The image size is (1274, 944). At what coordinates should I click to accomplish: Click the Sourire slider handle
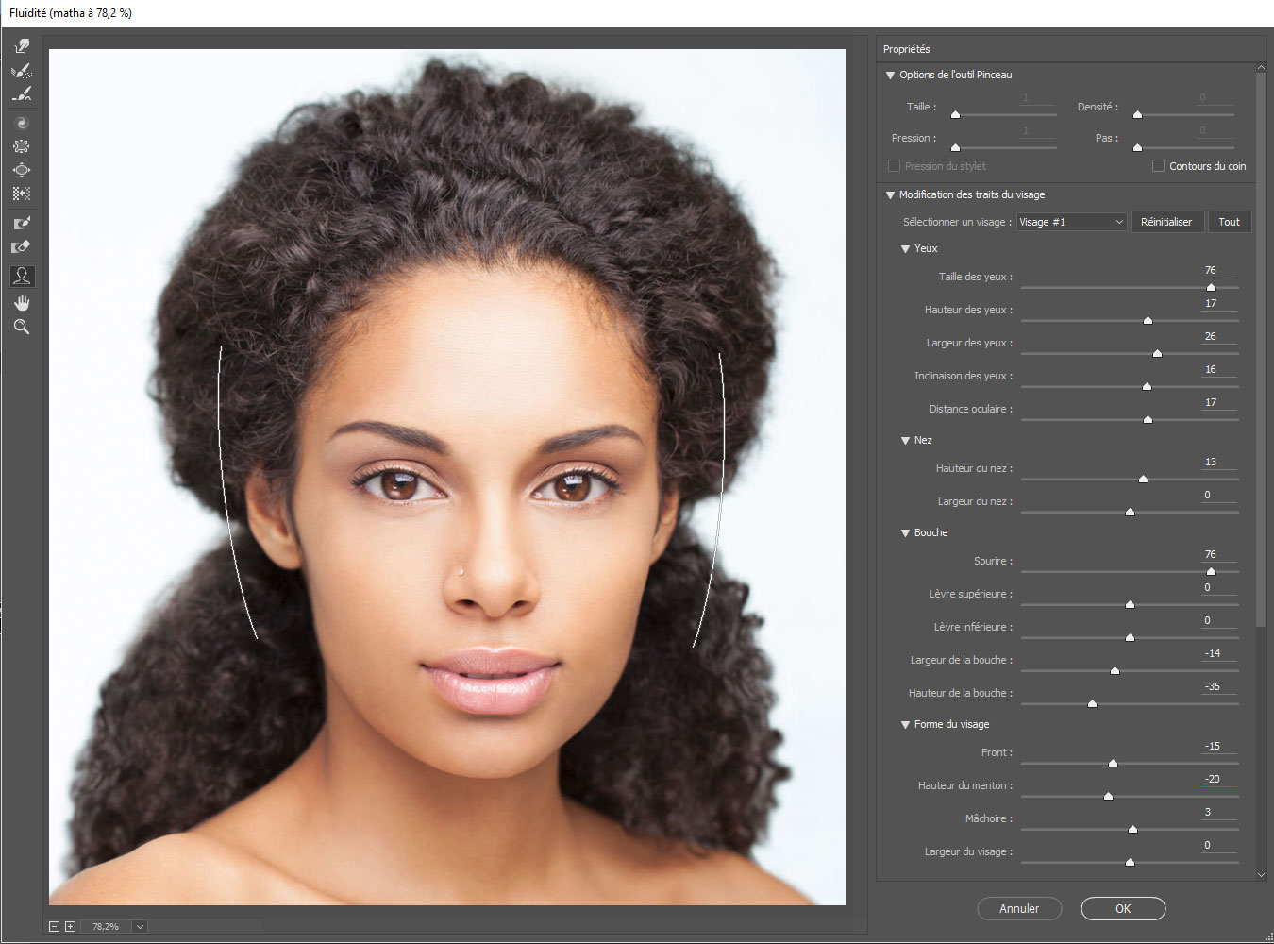click(1211, 571)
